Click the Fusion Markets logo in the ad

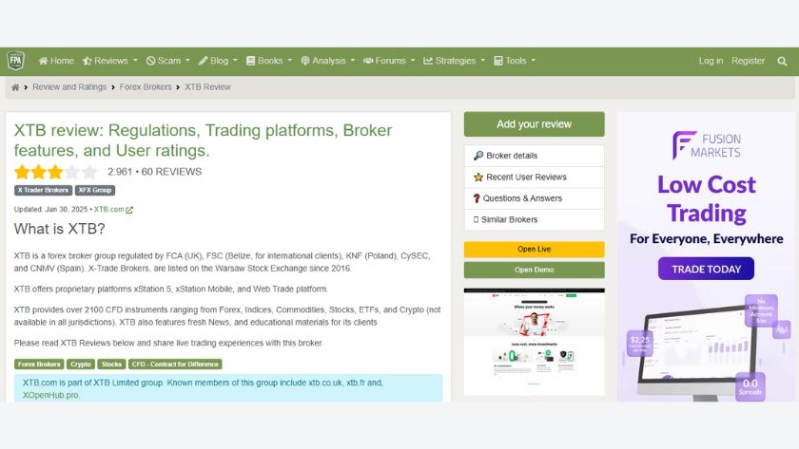706,145
